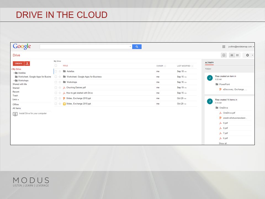
Task: Star the Astellas folder
Action: coord(60,71)
